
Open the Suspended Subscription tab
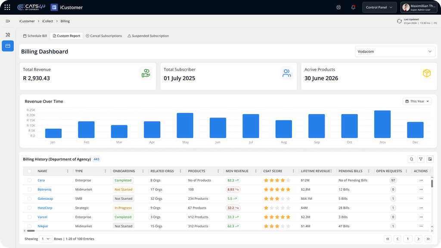click(148, 36)
